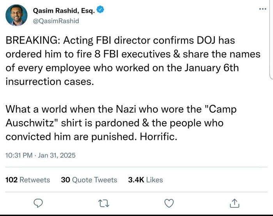
Task: Click the blue verified badge
Action: point(100,11)
